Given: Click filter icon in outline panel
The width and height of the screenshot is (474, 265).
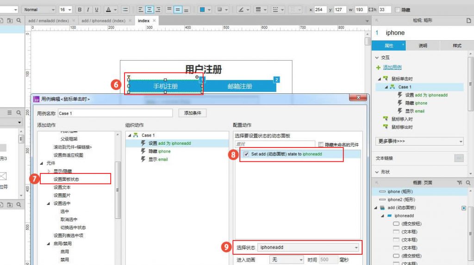Looking at the screenshot, I should click(460, 183).
